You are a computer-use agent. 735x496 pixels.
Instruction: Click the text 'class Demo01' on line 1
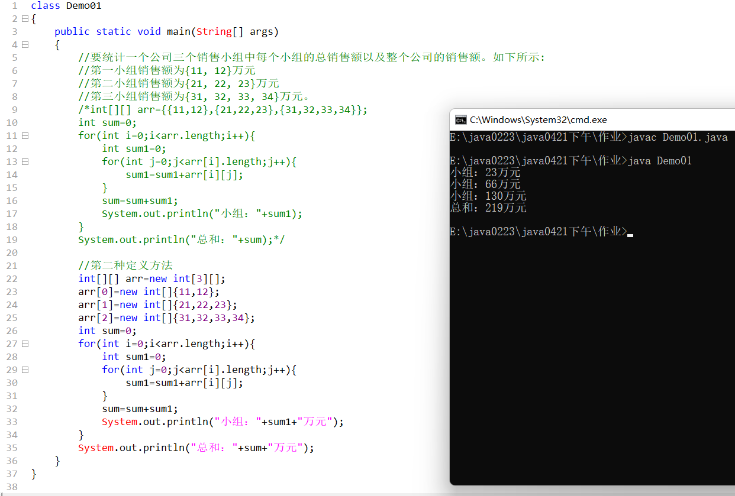click(x=66, y=6)
